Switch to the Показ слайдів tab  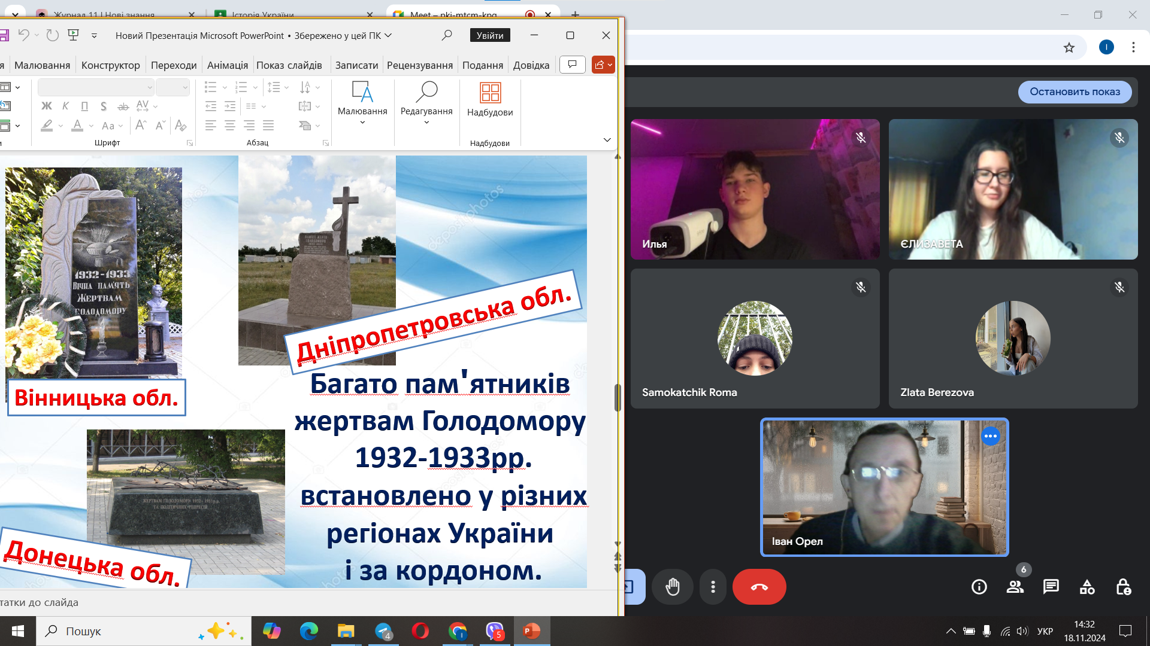(x=289, y=65)
